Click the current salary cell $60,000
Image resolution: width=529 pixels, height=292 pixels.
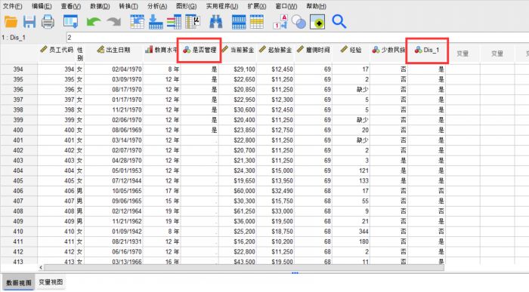(237, 191)
